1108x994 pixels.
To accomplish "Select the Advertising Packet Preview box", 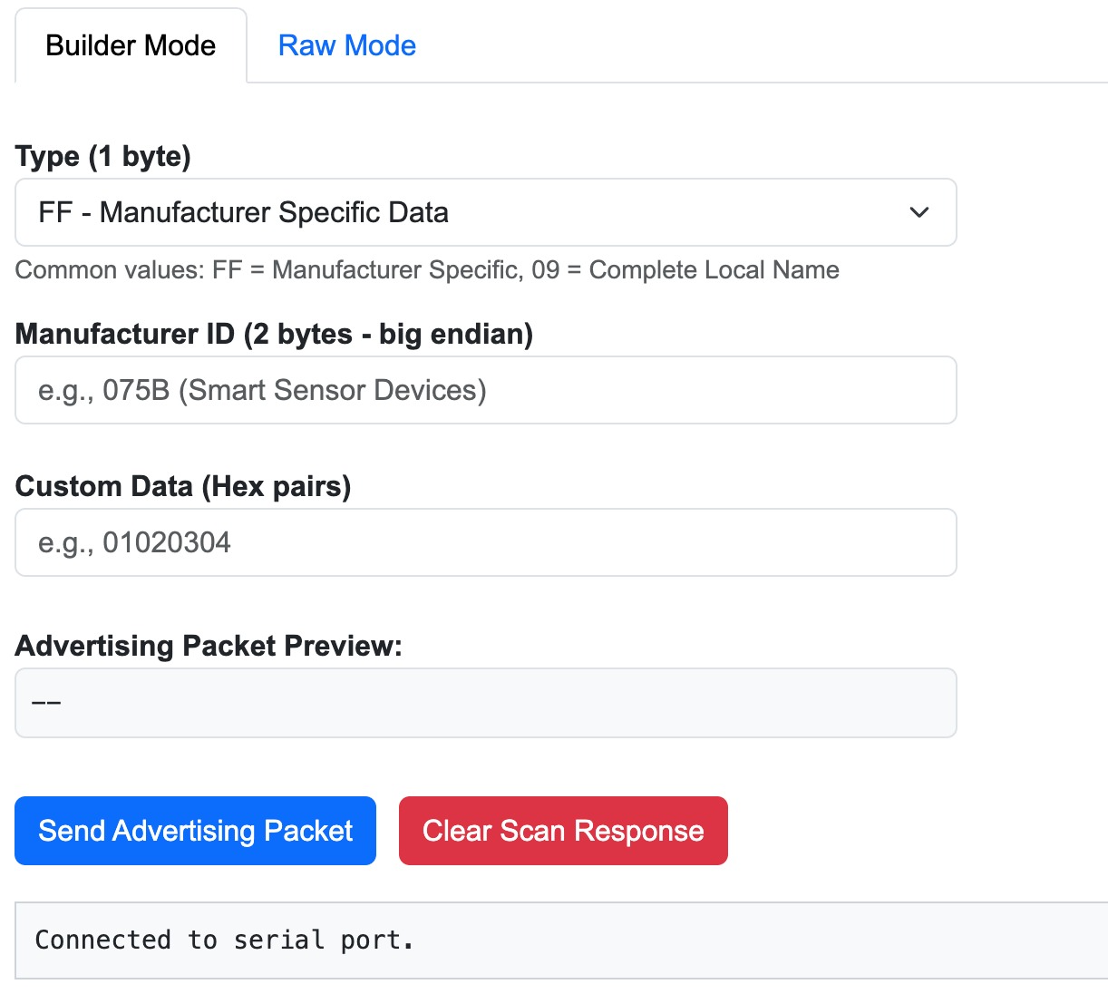I will point(485,702).
